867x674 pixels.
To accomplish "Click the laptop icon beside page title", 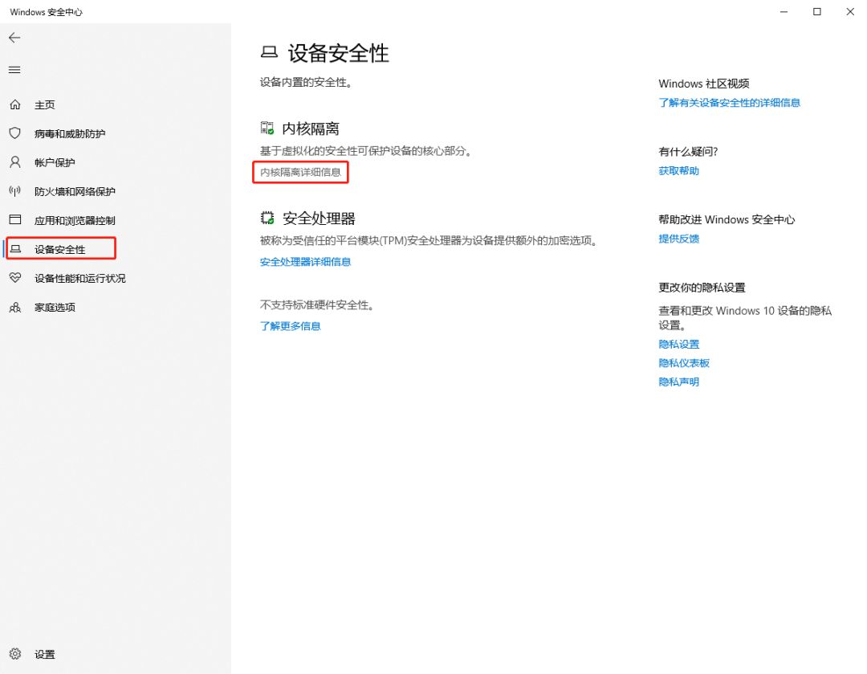I will [269, 52].
